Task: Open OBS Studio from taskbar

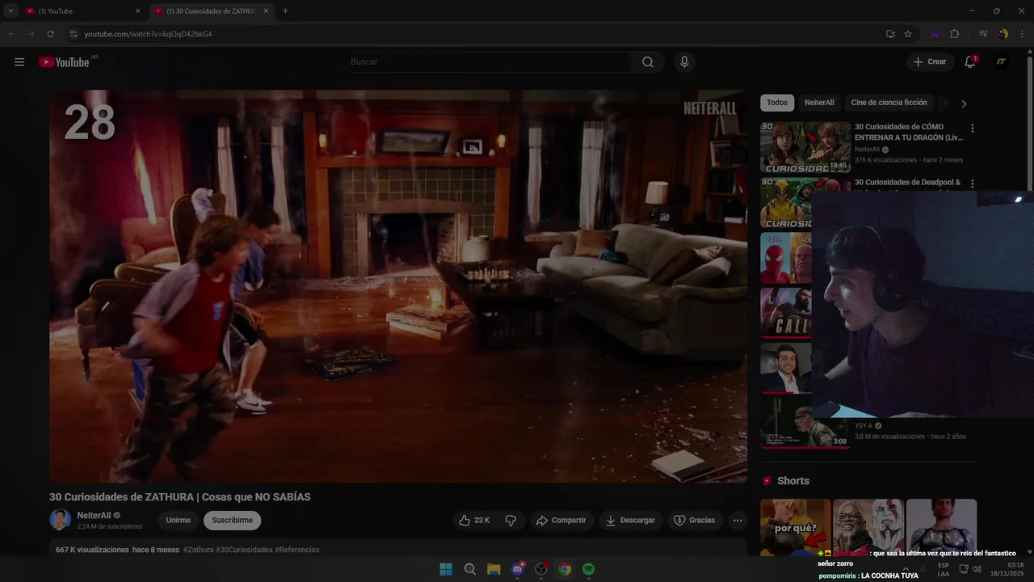Action: coord(541,569)
